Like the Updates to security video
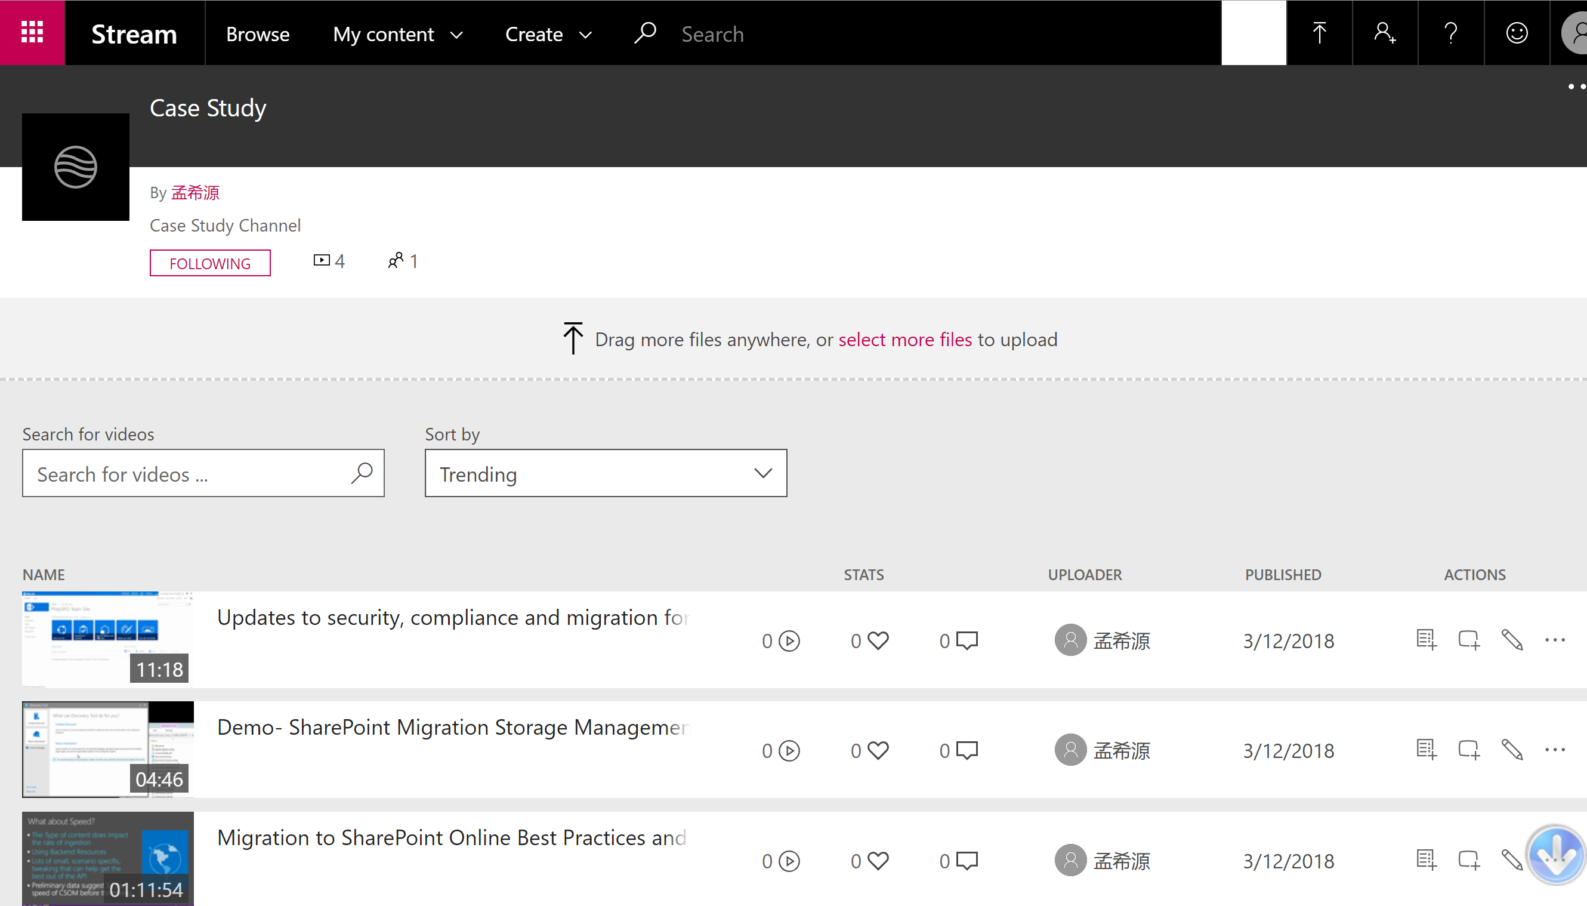The width and height of the screenshot is (1587, 906). point(878,640)
